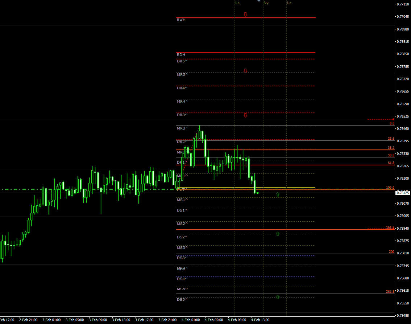Click the green dot marker on the latest candle

(258, 193)
